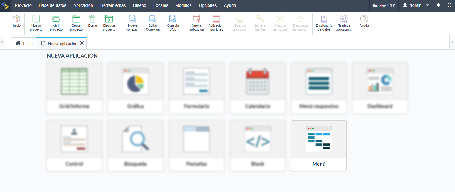Select the Menú application type
455x192 pixels.
(x=319, y=146)
